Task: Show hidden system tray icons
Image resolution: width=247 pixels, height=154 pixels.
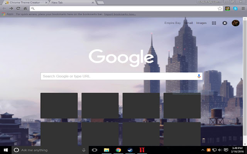Action: coord(203,150)
